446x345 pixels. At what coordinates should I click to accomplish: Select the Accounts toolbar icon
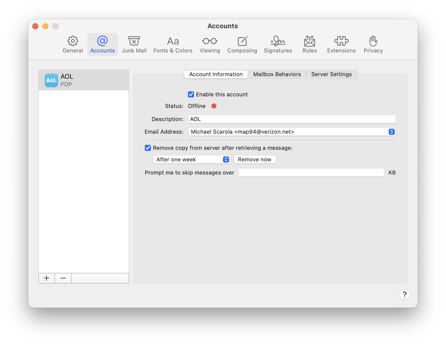[x=102, y=45]
